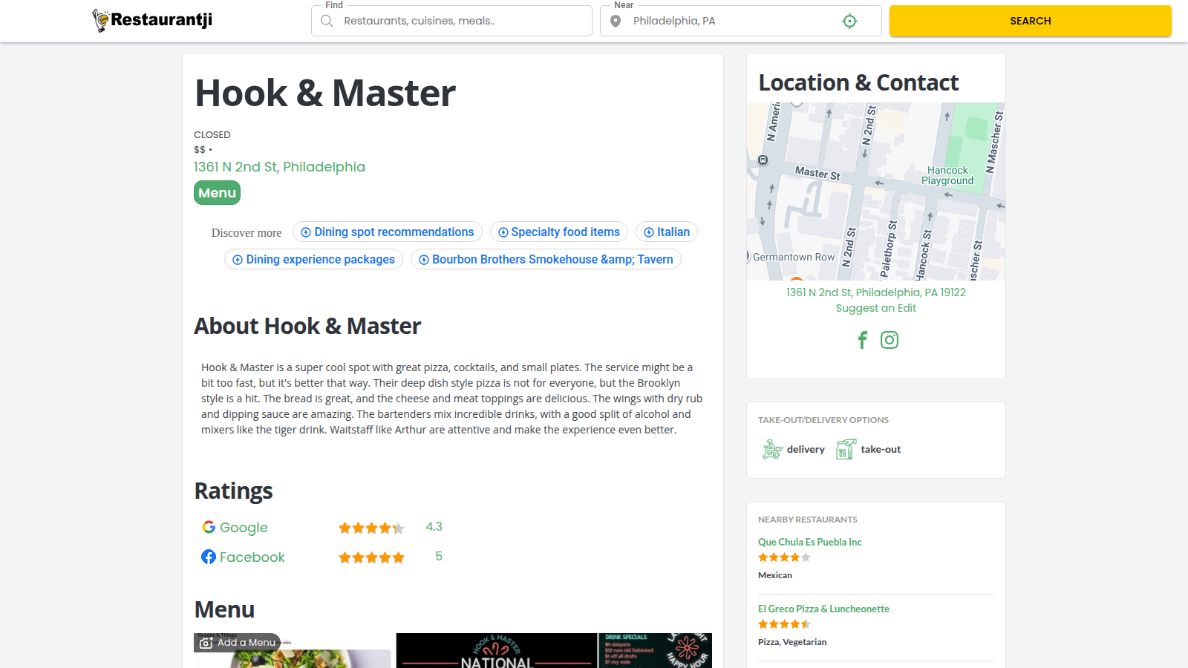Use current location crosshair icon
Image resolution: width=1188 pixels, height=668 pixels.
[849, 21]
